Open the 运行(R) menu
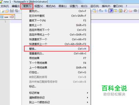 click(95, 6)
